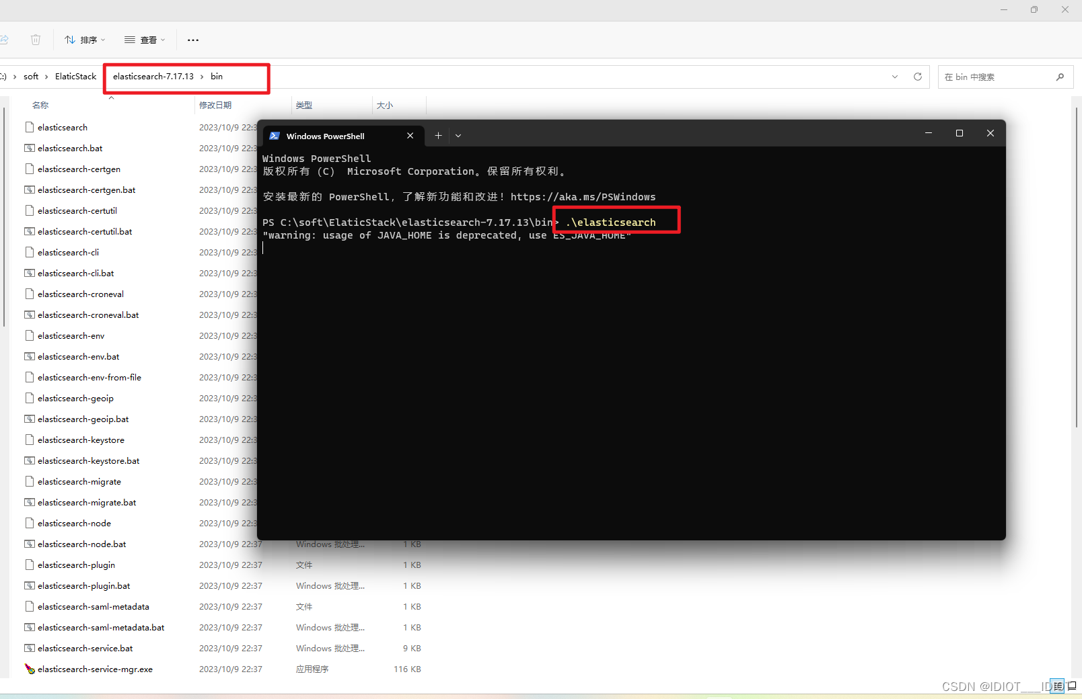Close the Windows PowerShell tab
Screen dimensions: 1082x699
410,136
